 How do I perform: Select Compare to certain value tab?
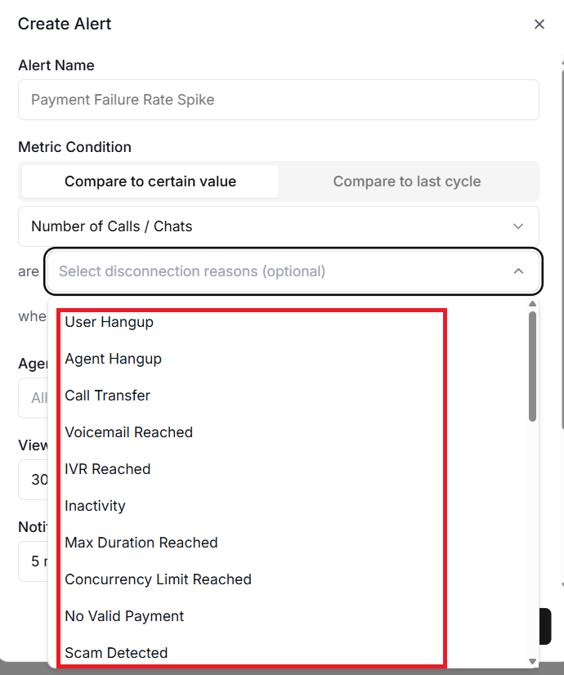(x=150, y=181)
